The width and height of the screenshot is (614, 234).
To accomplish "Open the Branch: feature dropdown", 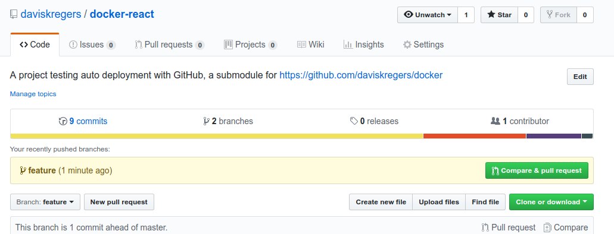I will tap(45, 202).
